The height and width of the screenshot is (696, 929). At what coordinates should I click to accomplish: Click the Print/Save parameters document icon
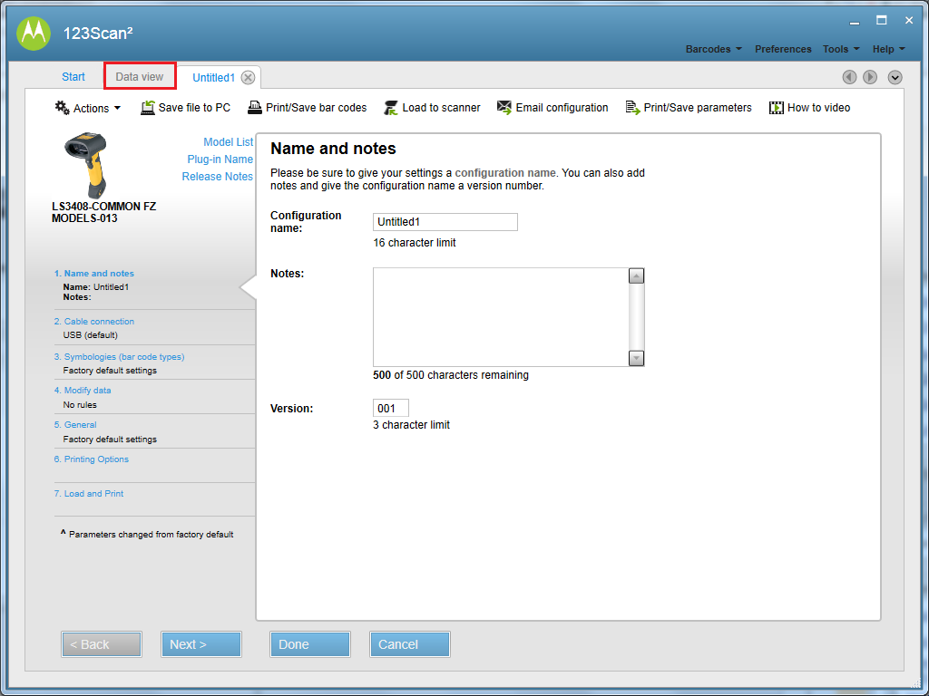point(632,108)
